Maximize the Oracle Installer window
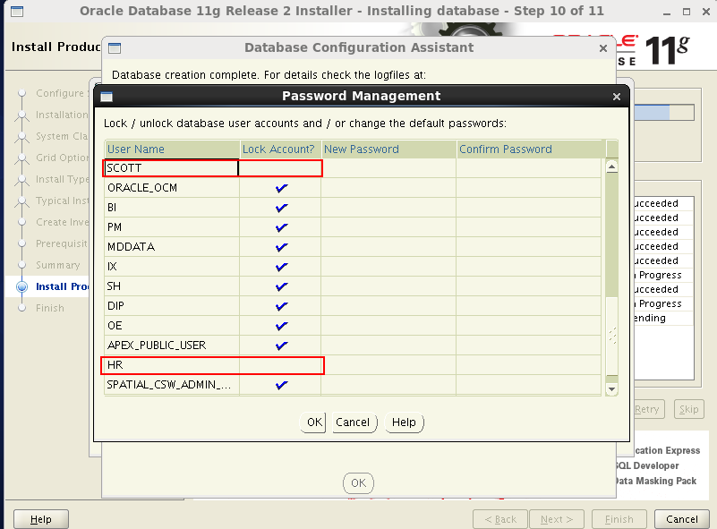Viewport: 717px width, 529px height. point(687,12)
